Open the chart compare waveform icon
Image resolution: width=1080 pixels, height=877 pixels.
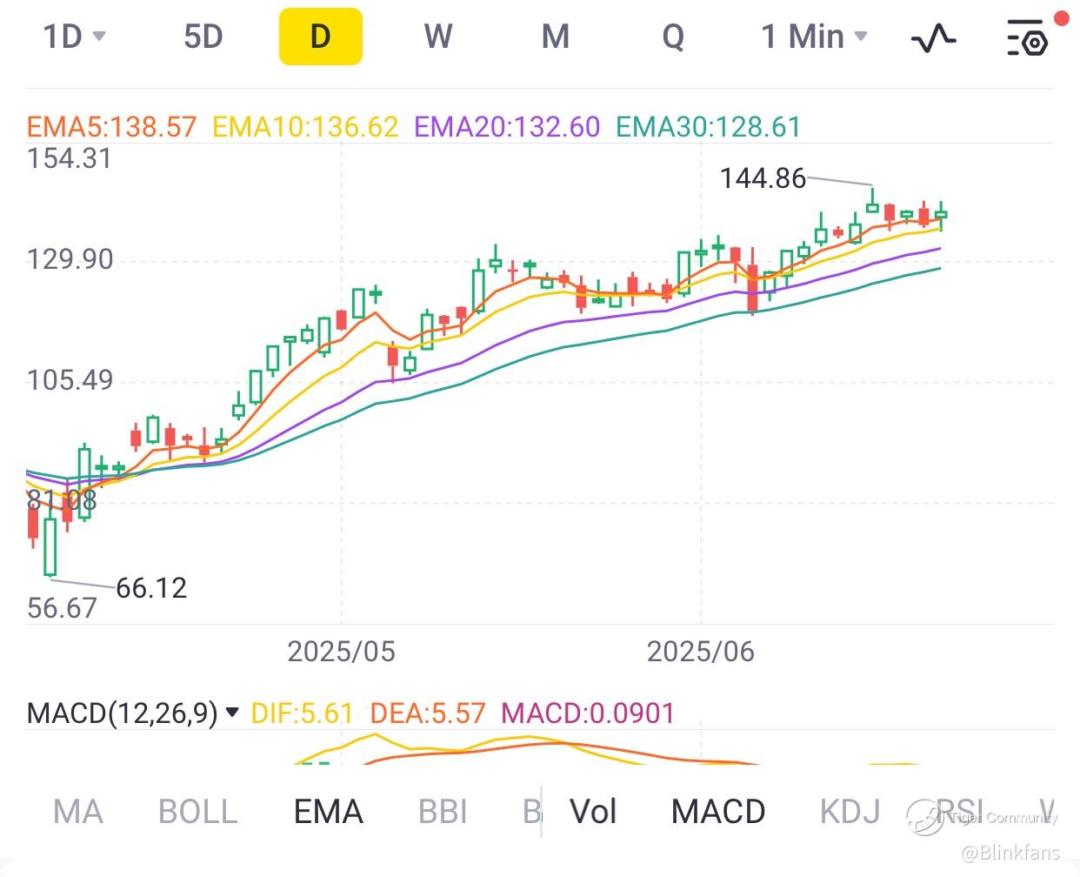(933, 38)
